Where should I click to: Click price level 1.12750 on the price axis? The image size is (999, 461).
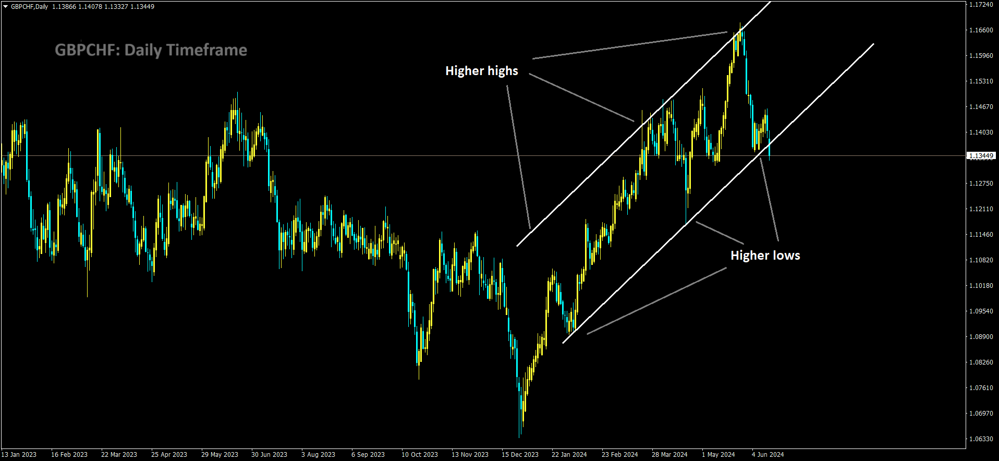[981, 184]
